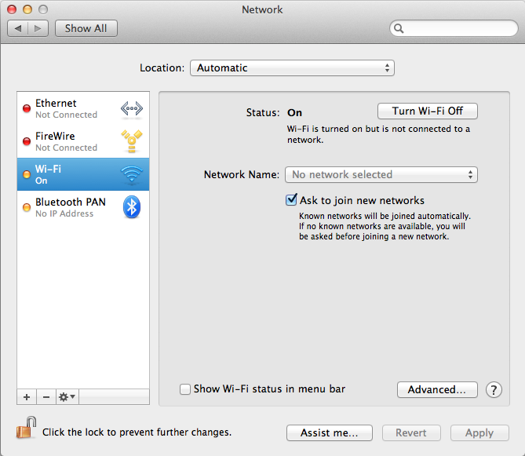Add a new network service with plus
Viewport: 525px width, 456px height.
[27, 397]
